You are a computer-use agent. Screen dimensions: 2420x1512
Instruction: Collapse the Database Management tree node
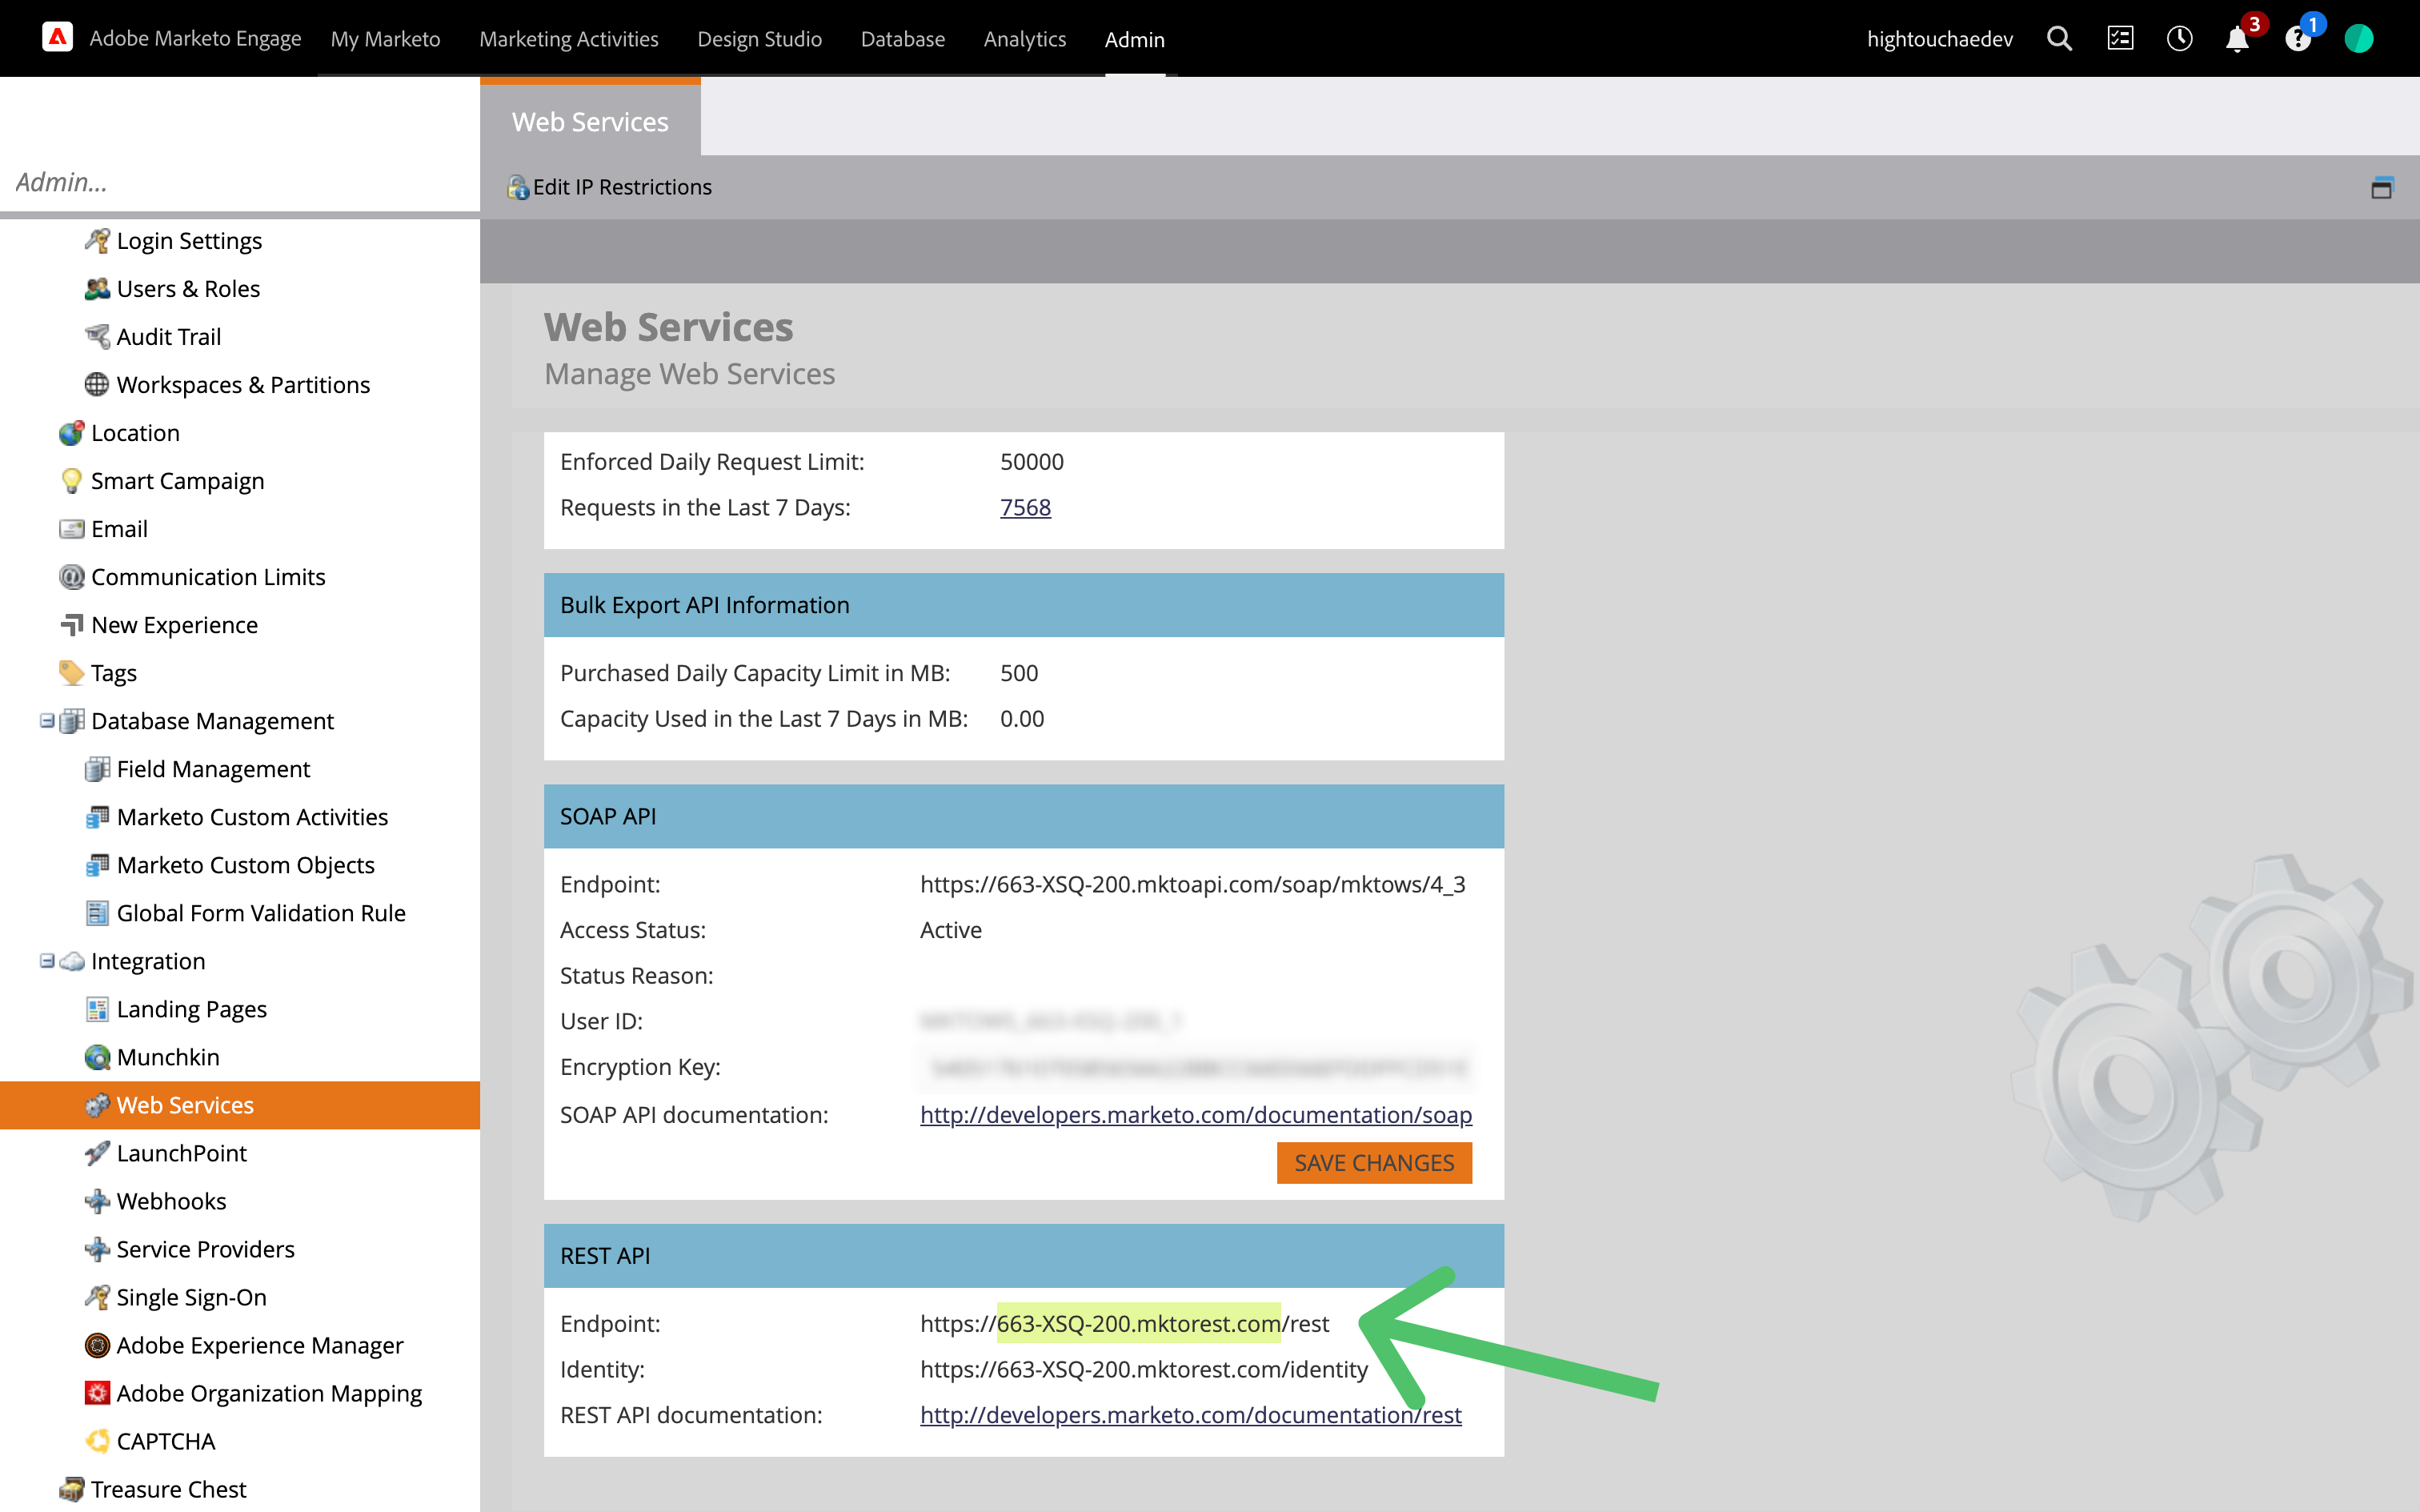point(46,721)
